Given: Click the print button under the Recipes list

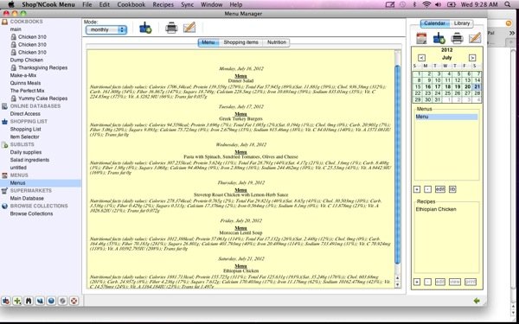Looking at the screenshot, I should pos(471,282).
